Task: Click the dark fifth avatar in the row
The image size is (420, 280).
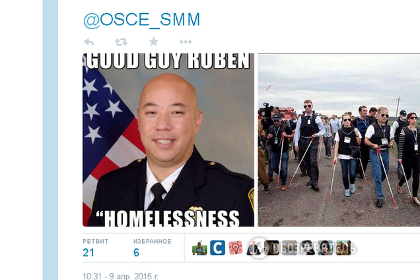Action: 271,248
